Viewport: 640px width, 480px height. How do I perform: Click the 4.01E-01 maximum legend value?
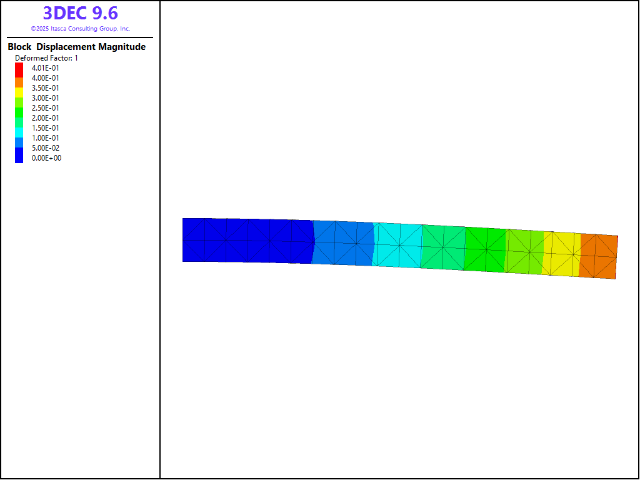click(x=46, y=68)
